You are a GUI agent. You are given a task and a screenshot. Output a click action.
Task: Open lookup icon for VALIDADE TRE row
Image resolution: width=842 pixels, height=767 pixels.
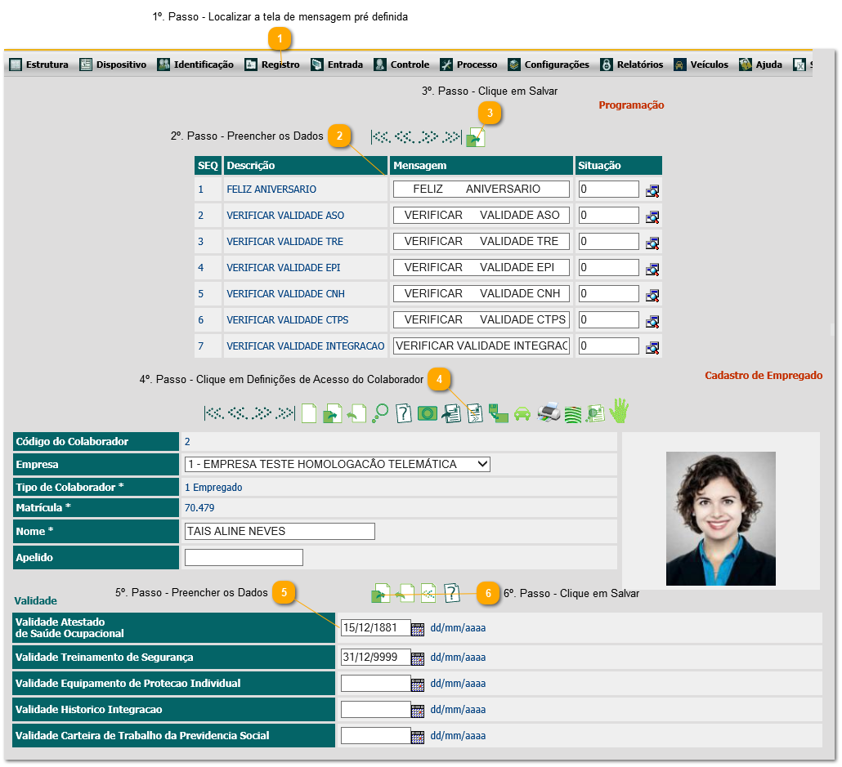(x=652, y=243)
